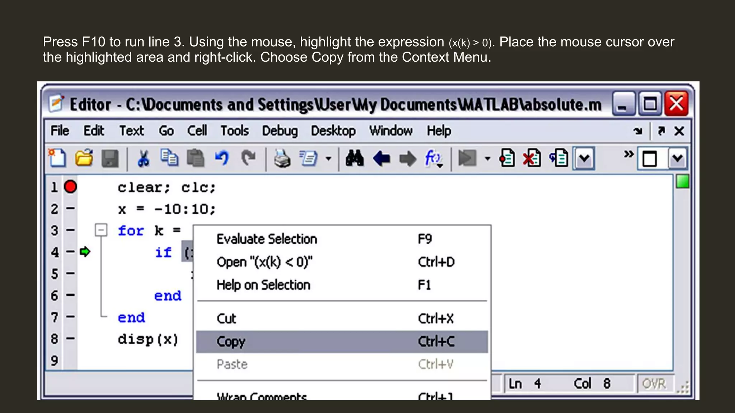This screenshot has height=413, width=735.
Task: Open the Go menu
Action: (166, 131)
